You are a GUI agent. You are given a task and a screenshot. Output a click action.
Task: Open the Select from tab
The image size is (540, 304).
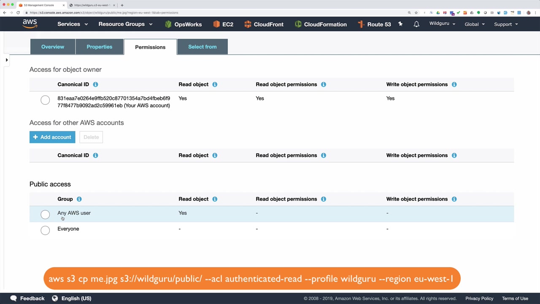point(202,47)
